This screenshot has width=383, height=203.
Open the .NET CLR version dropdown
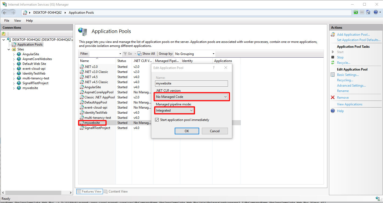point(192,97)
